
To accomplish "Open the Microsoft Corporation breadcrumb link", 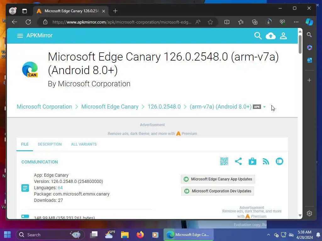I will (x=44, y=107).
